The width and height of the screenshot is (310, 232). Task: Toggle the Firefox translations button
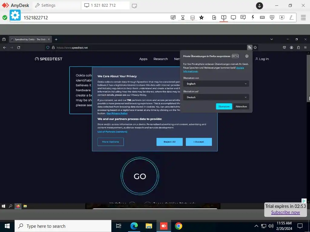tap(250, 47)
